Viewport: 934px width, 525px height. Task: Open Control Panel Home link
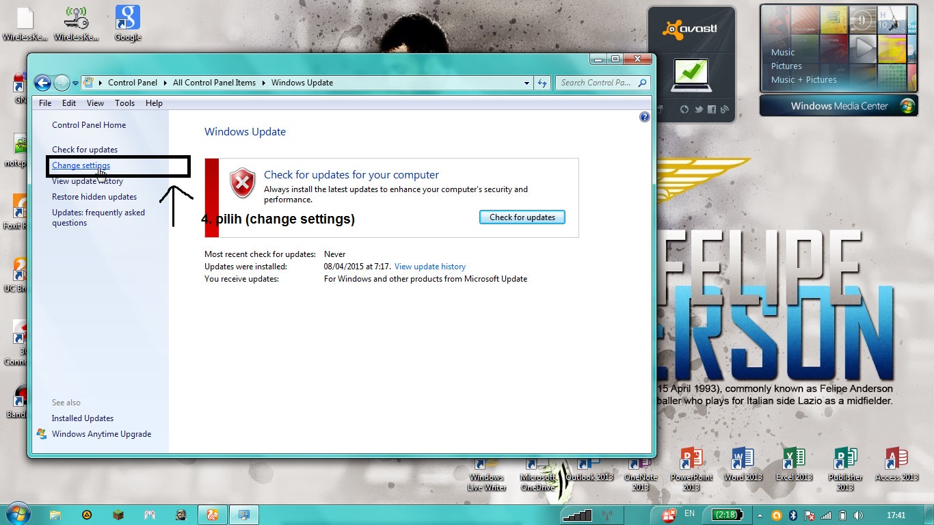(89, 125)
